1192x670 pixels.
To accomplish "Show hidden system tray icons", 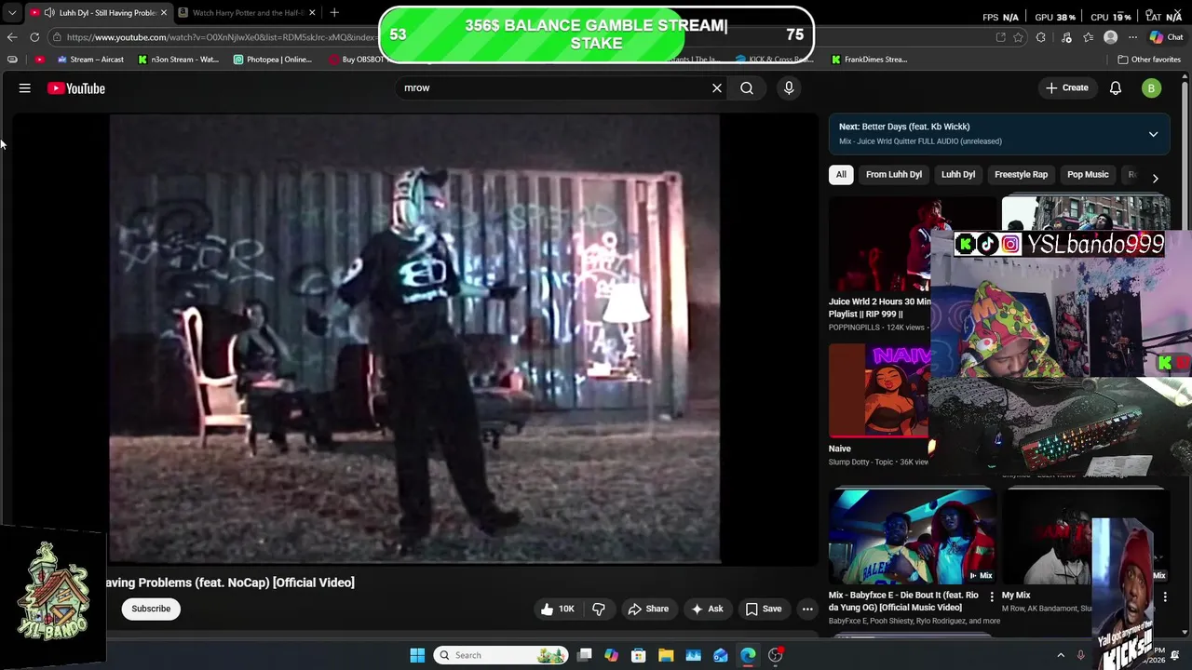I will 1061,655.
